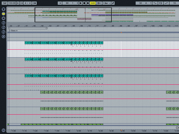The width and height of the screenshot is (179, 134).
Task: Open the first File Browser icon
Action: [x=3, y=23]
